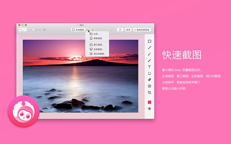
Task: Select the Mosaic blur tool
Action: pos(149,86)
